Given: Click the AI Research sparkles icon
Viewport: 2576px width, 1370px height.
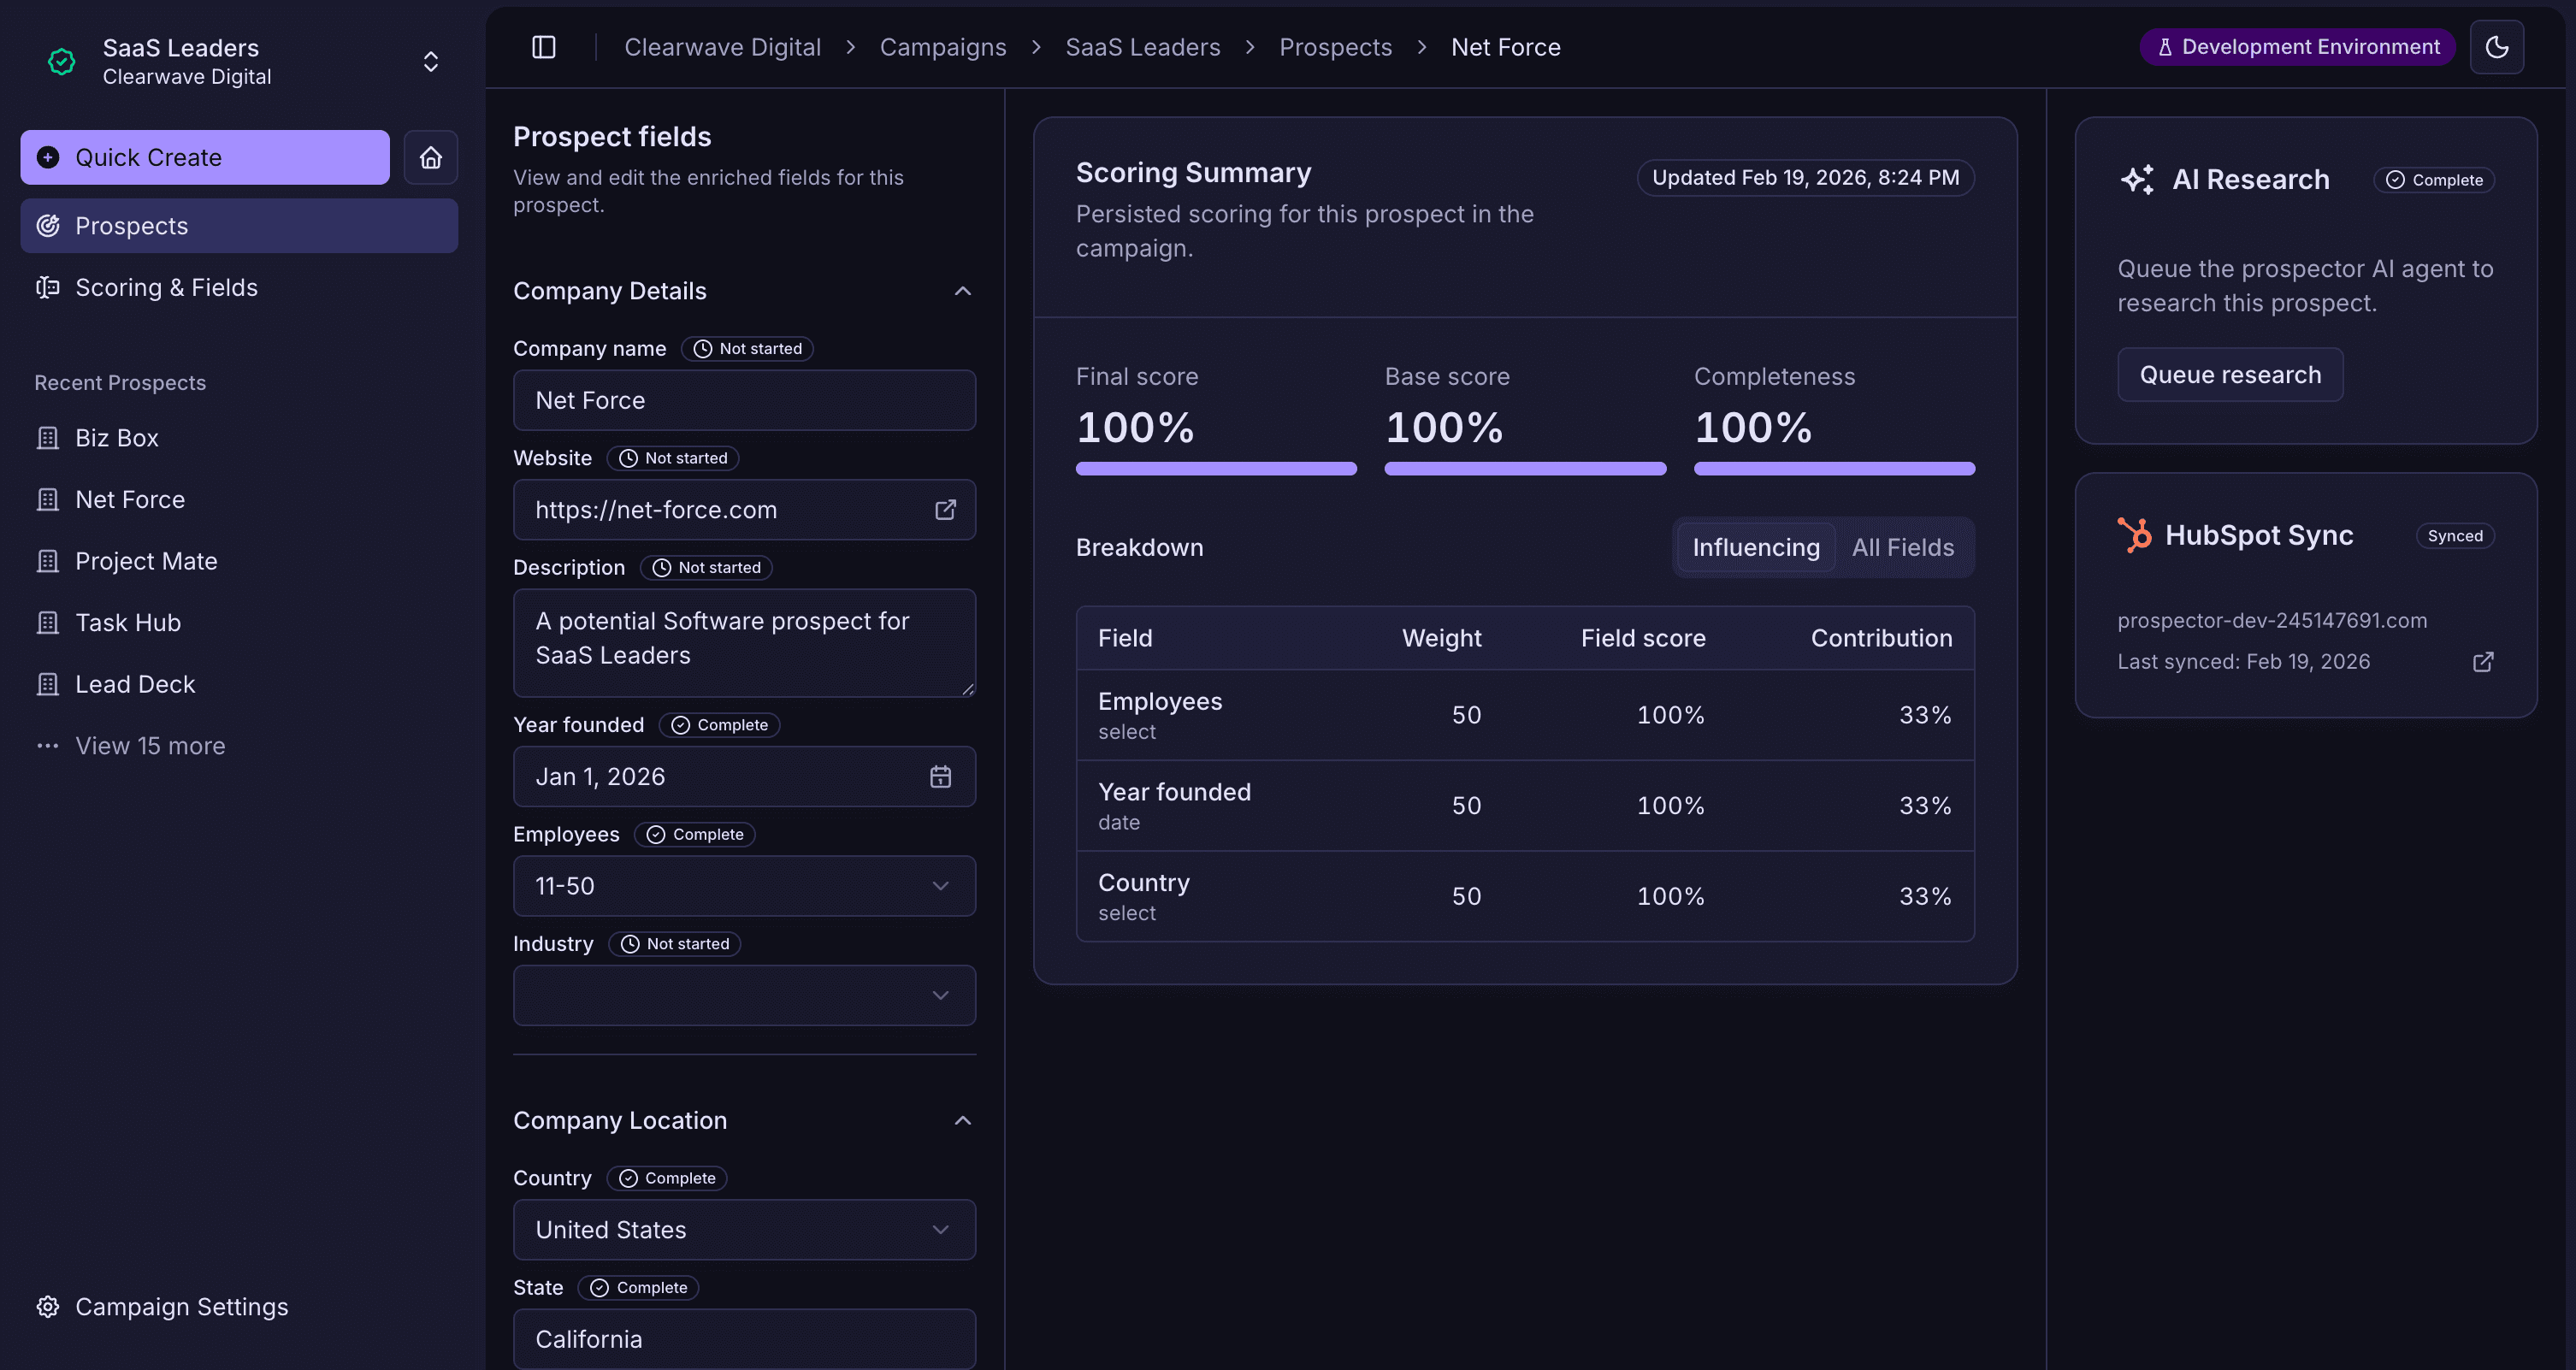Looking at the screenshot, I should [x=2137, y=178].
